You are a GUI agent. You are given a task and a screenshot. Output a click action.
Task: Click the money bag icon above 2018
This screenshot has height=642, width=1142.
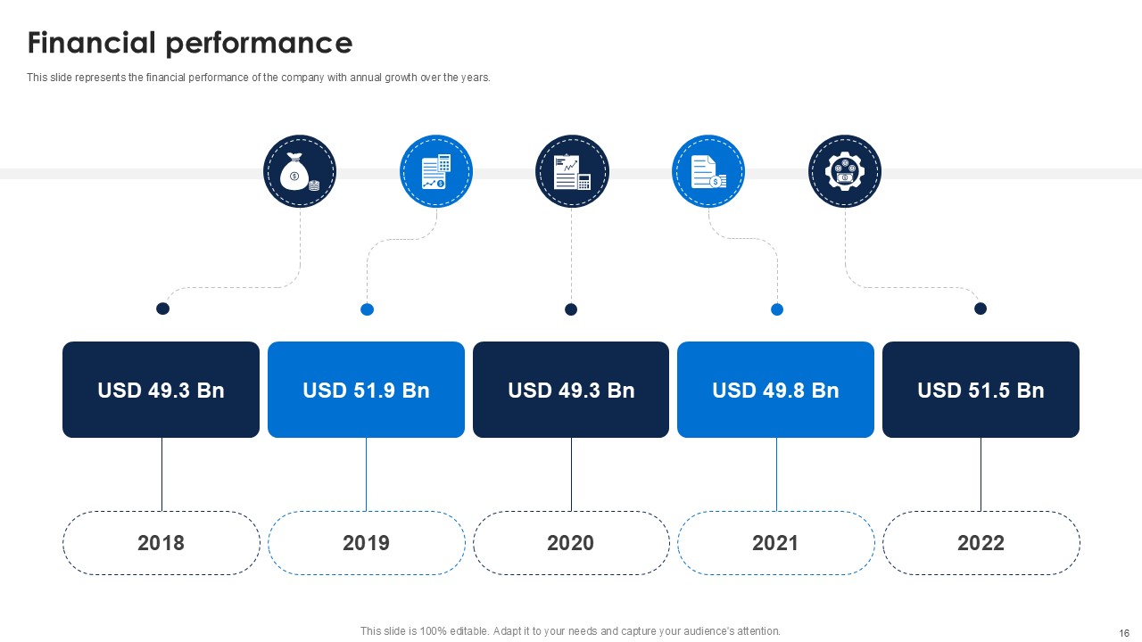click(x=300, y=171)
